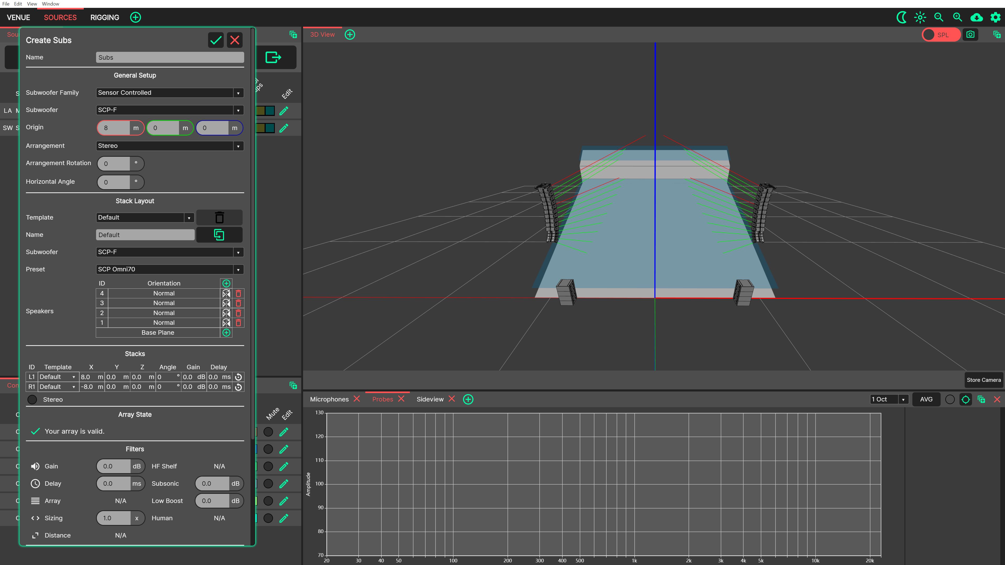Viewport: 1005px width, 565px height.
Task: Switch to dark mode moon icon
Action: 901,18
